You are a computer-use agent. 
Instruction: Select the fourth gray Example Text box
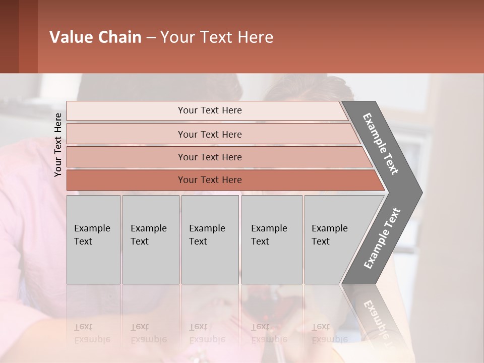coord(271,239)
